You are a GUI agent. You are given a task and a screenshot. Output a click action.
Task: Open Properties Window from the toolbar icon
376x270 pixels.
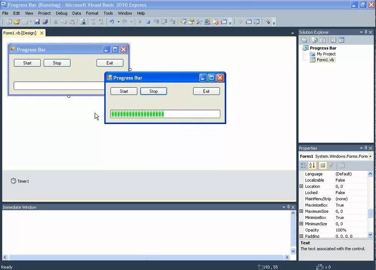point(191,22)
